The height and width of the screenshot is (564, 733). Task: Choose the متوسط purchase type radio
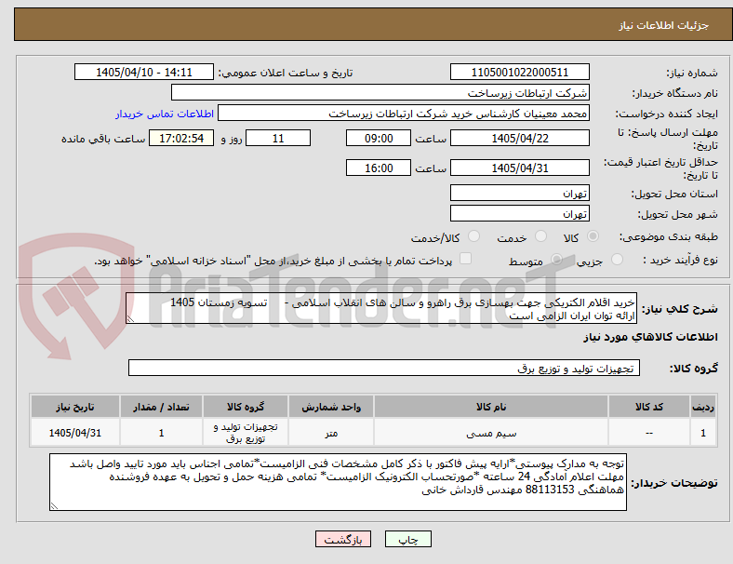(x=556, y=259)
